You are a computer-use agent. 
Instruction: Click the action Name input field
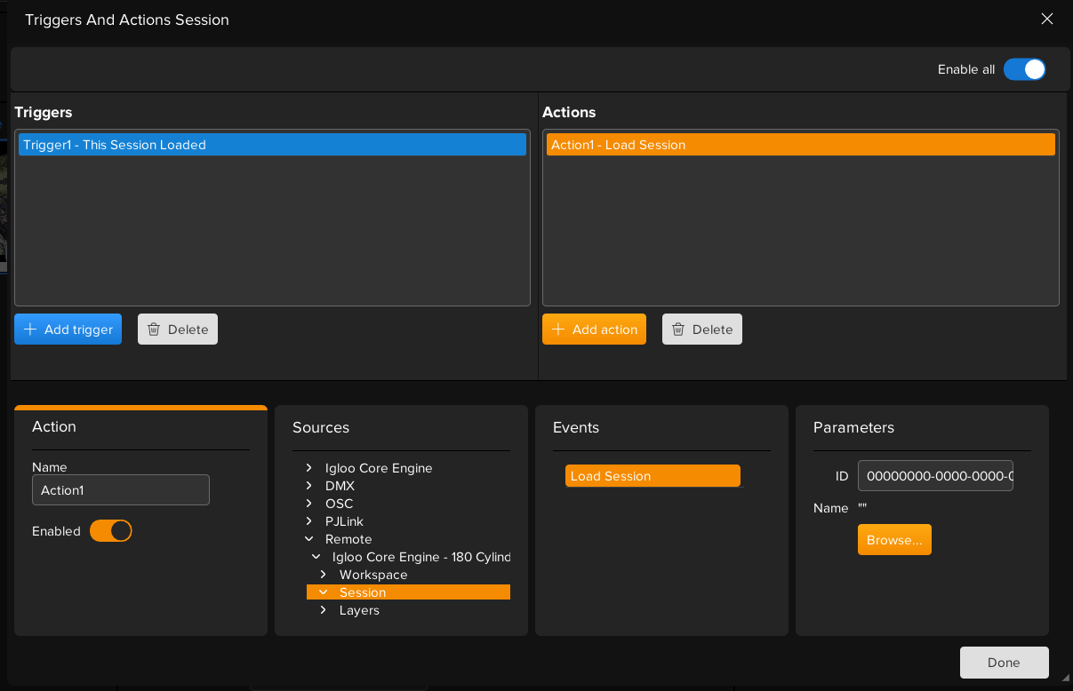[x=121, y=490]
